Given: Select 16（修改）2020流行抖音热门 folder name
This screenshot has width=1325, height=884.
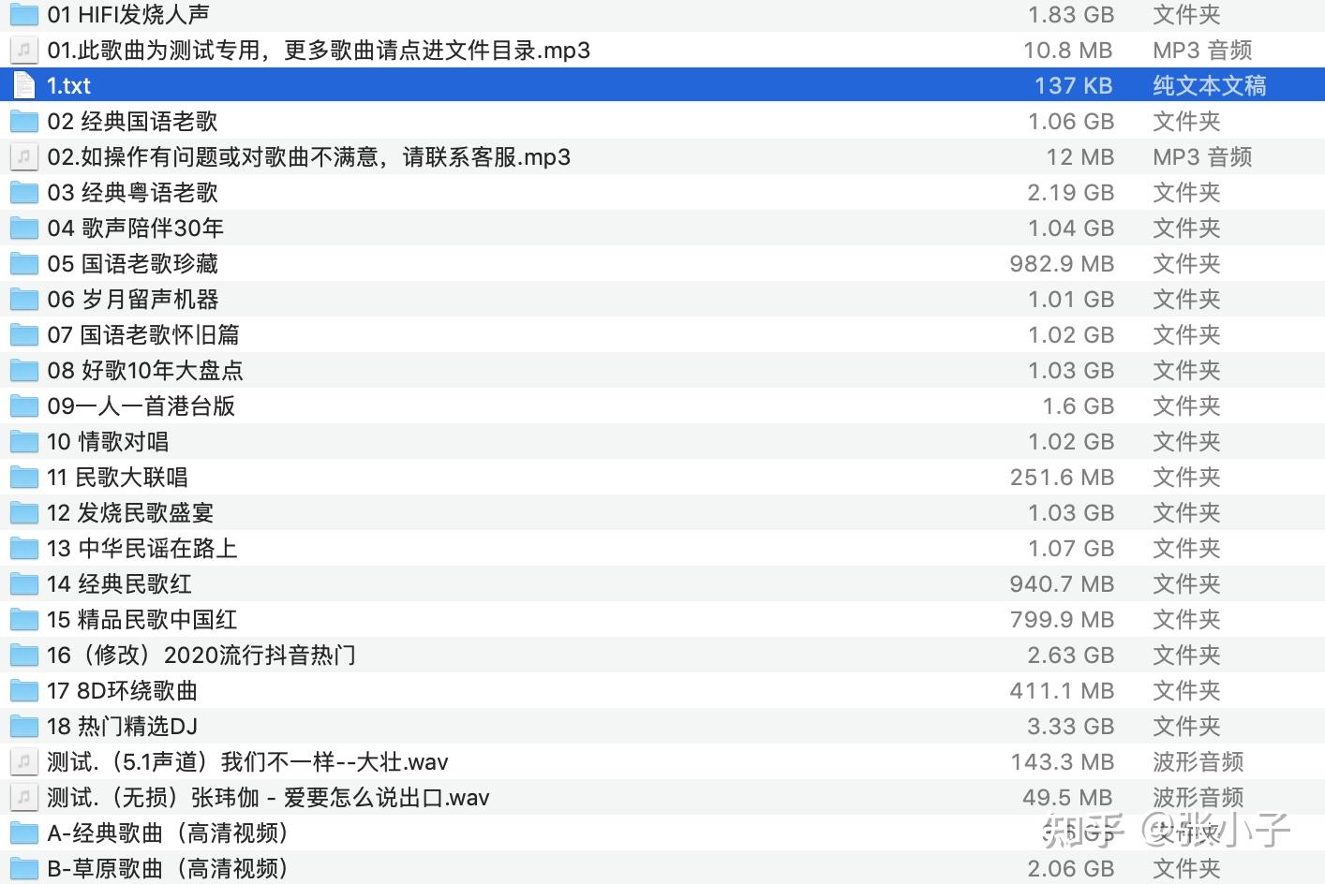Looking at the screenshot, I should click(x=201, y=656).
